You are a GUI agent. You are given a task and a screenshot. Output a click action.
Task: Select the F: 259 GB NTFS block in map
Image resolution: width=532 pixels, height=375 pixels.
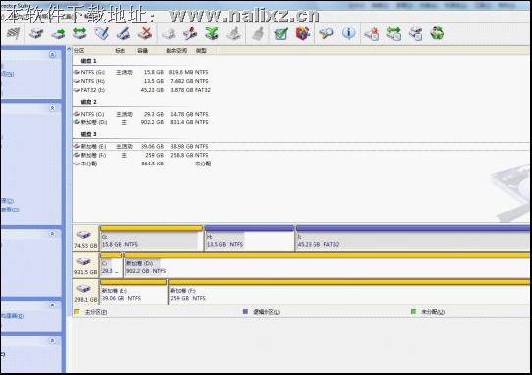point(349,293)
